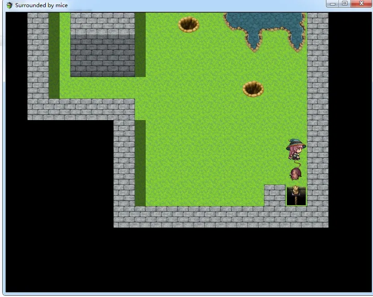
Task: Click the "Surrounded by mice" window title
Action: click(x=41, y=5)
